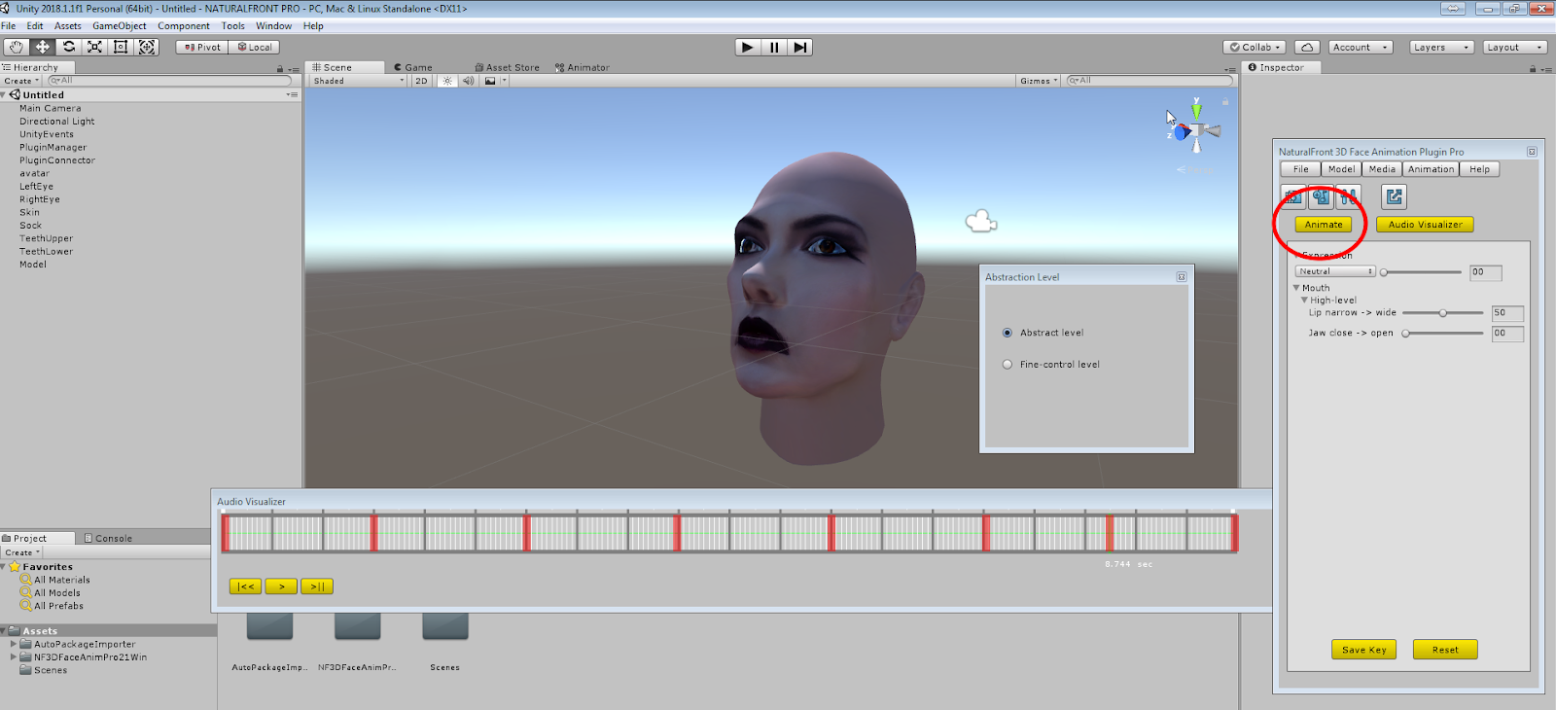Open the Cloud services icon

pyautogui.click(x=1308, y=47)
